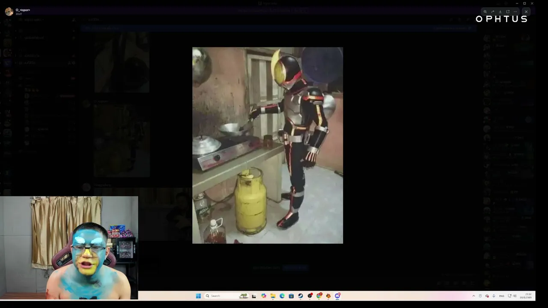Screen dimensions: 548x308
Task: Switch to Discord on the taskbar
Action: [337, 296]
